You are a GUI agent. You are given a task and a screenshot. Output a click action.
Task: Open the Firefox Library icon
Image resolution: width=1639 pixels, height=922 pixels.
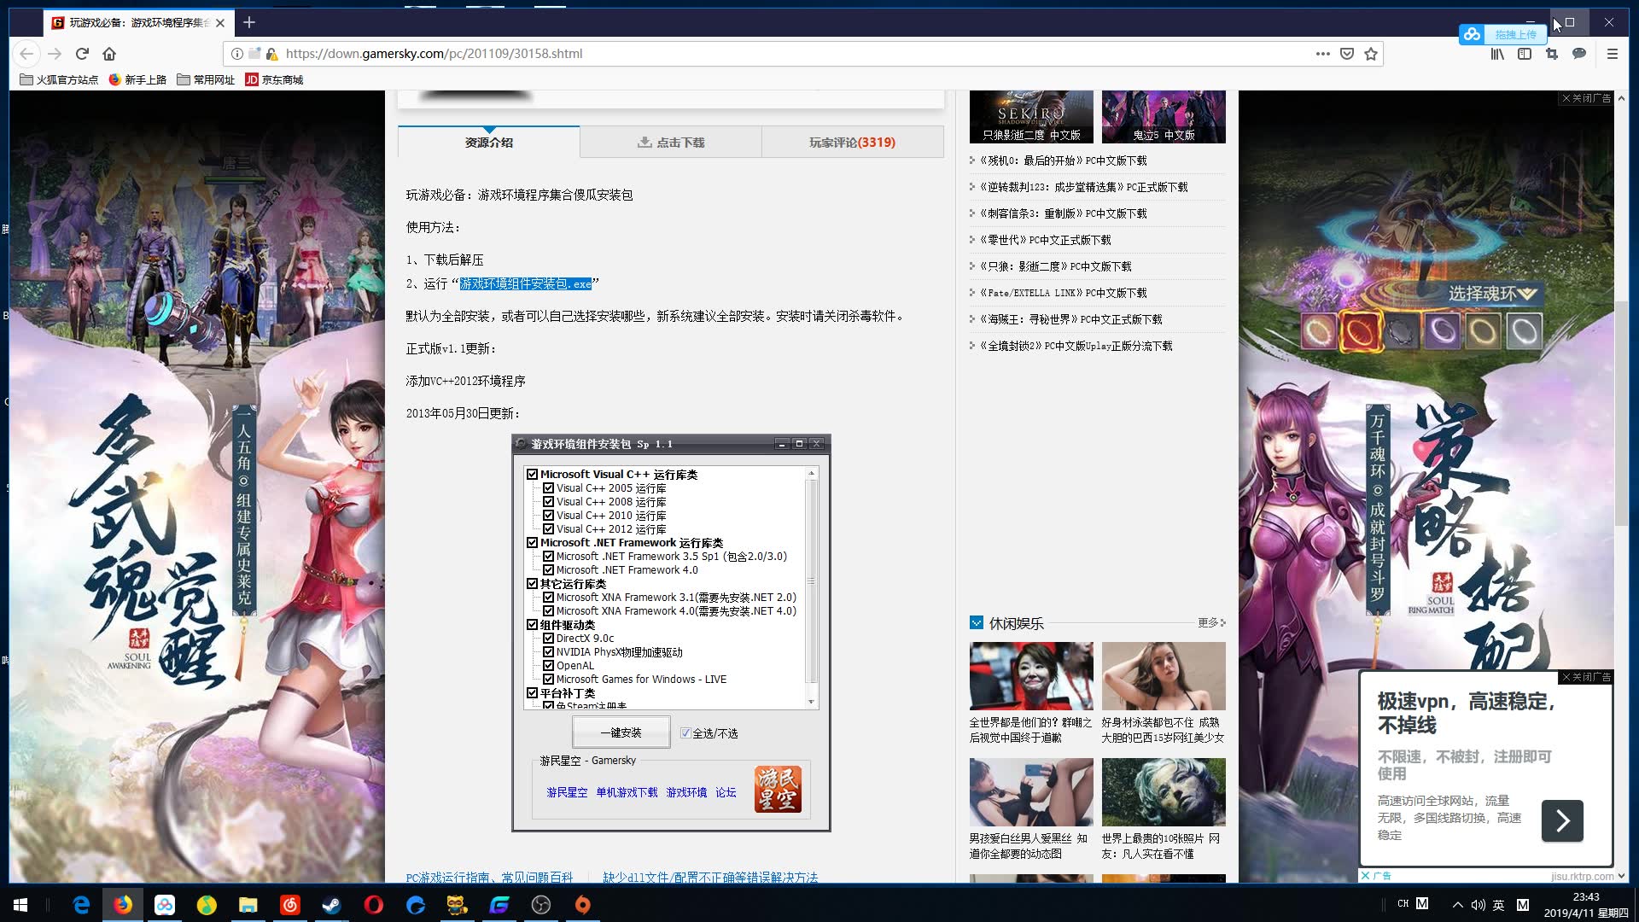[1497, 53]
